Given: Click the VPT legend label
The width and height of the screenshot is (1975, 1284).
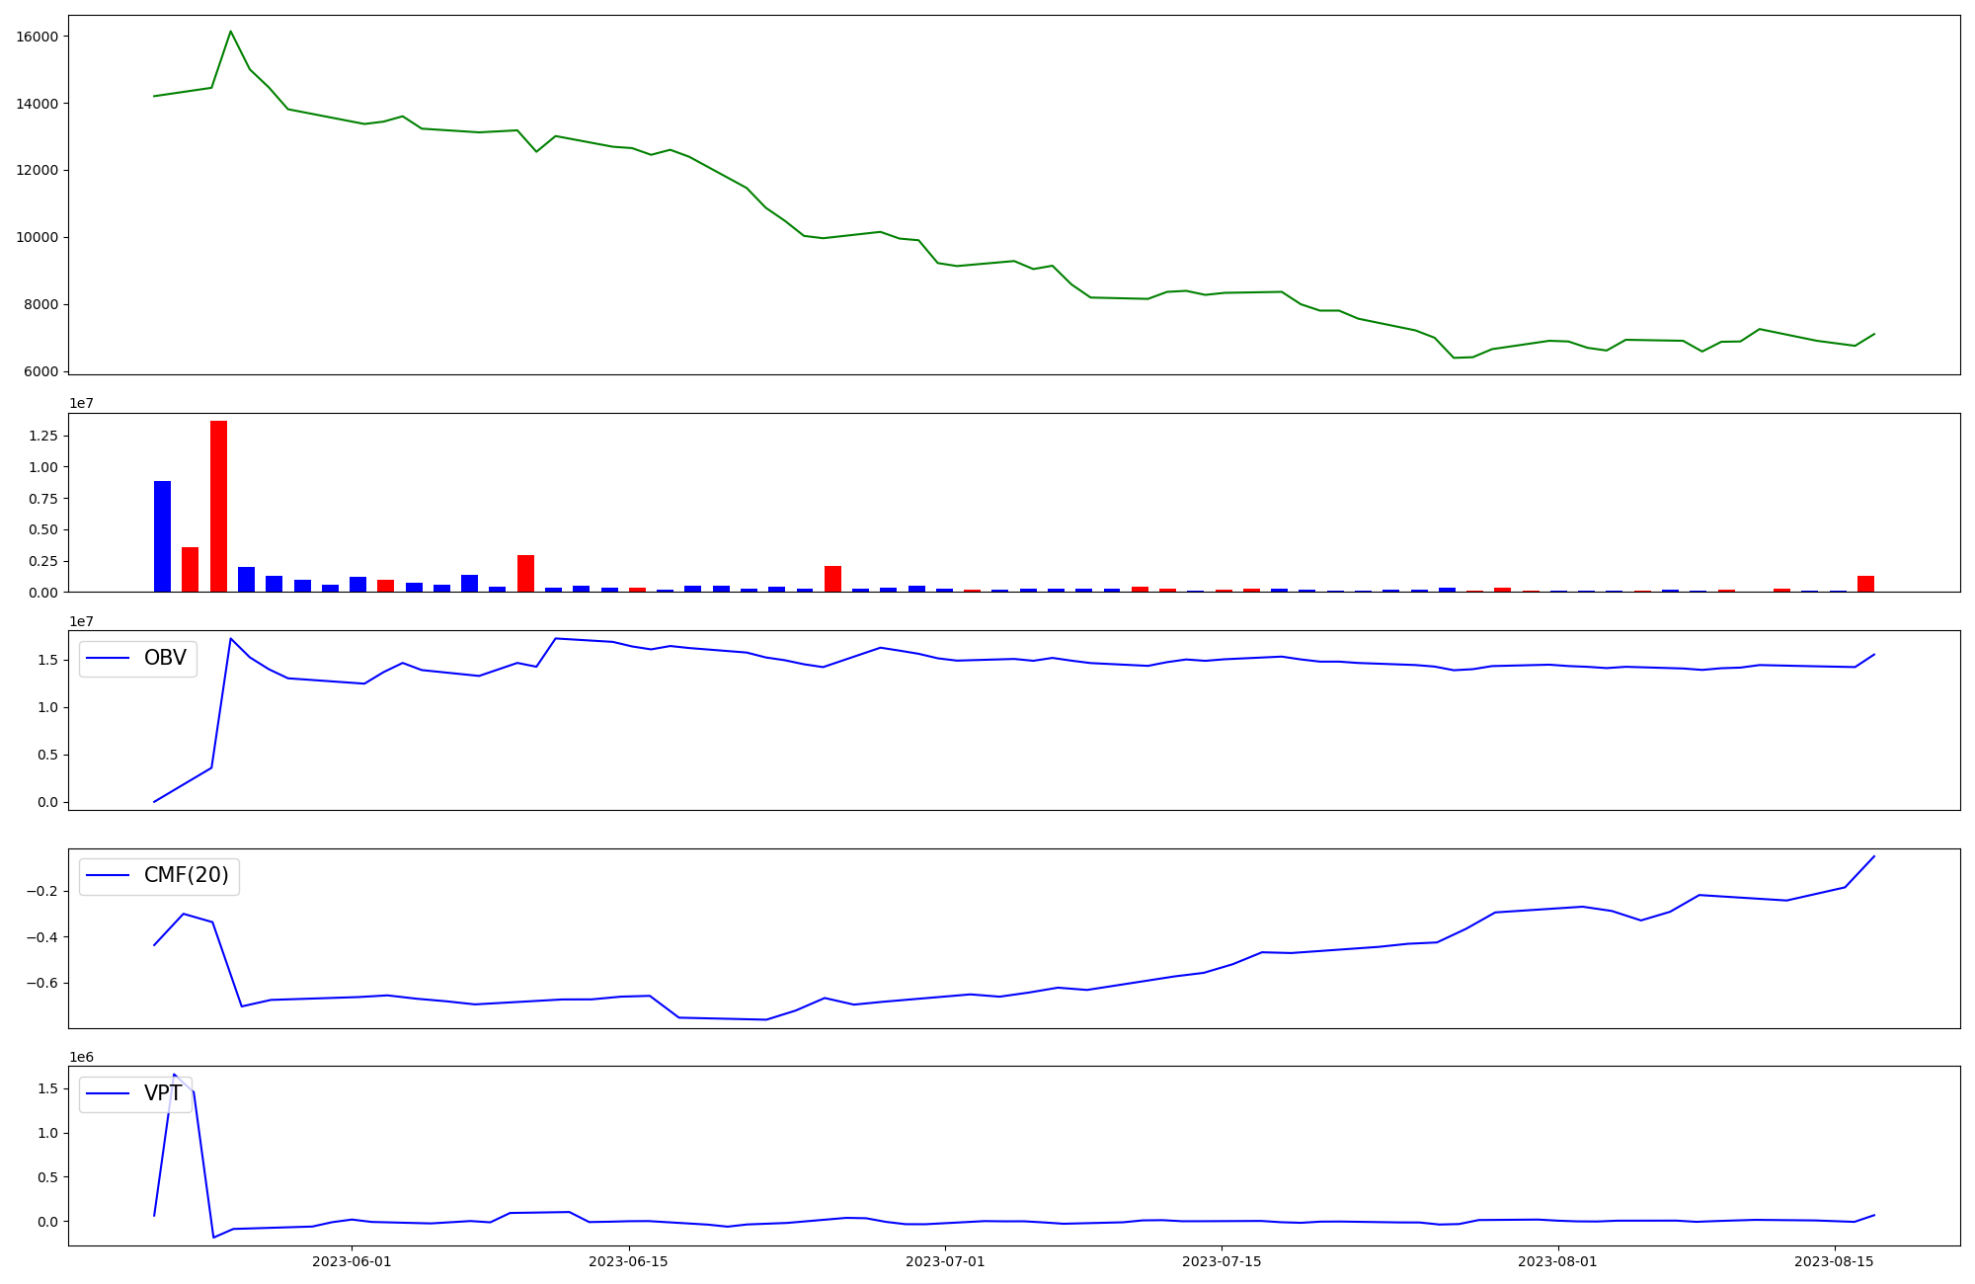Looking at the screenshot, I should point(163,1093).
